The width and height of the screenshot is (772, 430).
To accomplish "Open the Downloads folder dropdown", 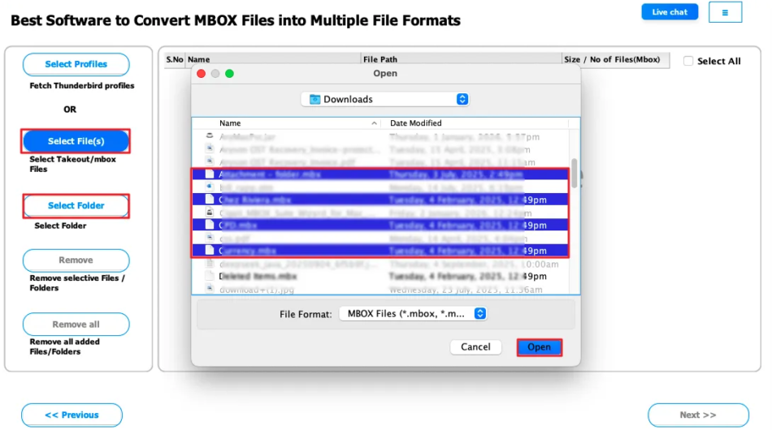I will (385, 99).
